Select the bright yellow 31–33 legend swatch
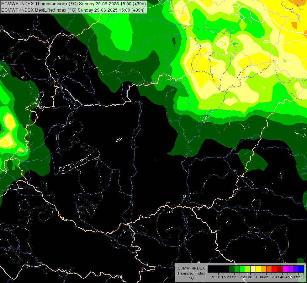The image size is (307, 283). point(258,269)
